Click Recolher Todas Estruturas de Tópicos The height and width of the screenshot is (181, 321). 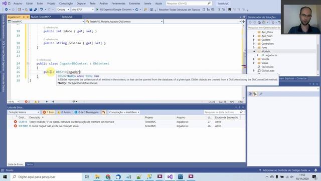click(180, 10)
